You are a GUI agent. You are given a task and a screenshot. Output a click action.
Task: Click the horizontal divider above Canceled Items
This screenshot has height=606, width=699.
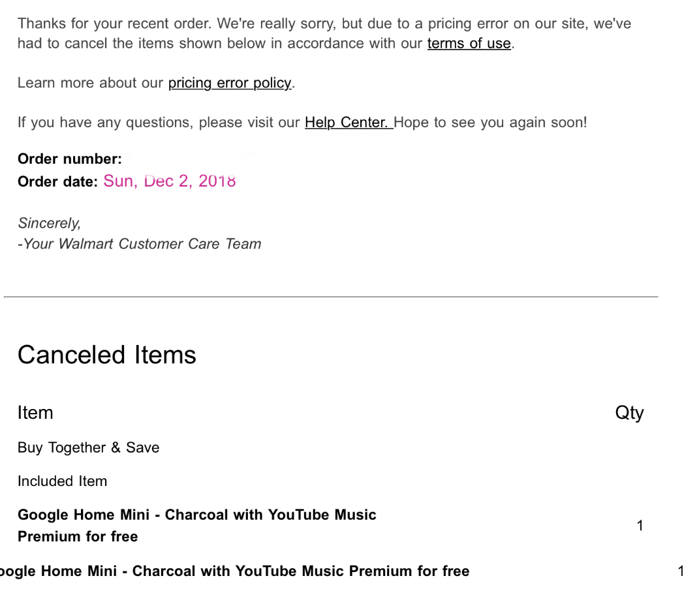[331, 297]
